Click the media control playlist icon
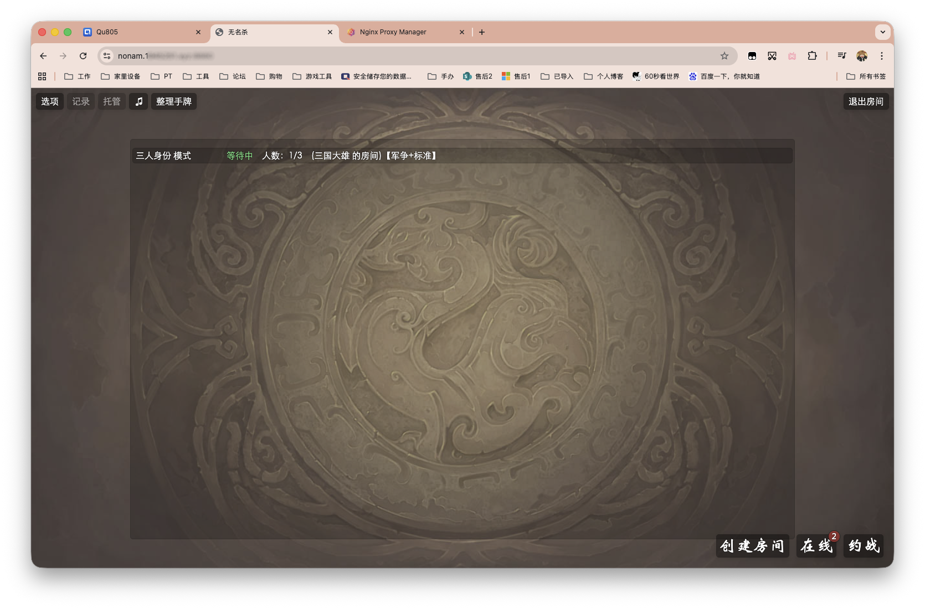This screenshot has height=609, width=925. point(842,56)
